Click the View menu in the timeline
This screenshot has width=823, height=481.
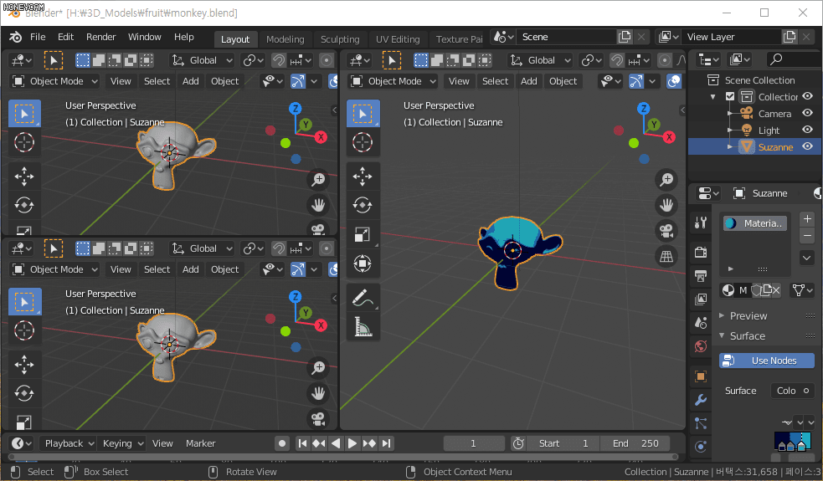(x=162, y=443)
